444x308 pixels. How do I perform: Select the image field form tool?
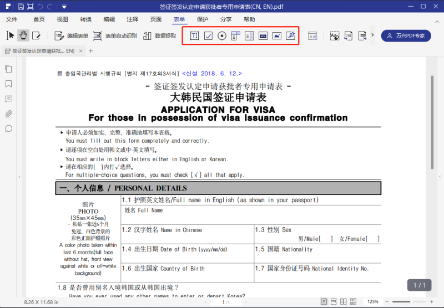click(x=276, y=36)
